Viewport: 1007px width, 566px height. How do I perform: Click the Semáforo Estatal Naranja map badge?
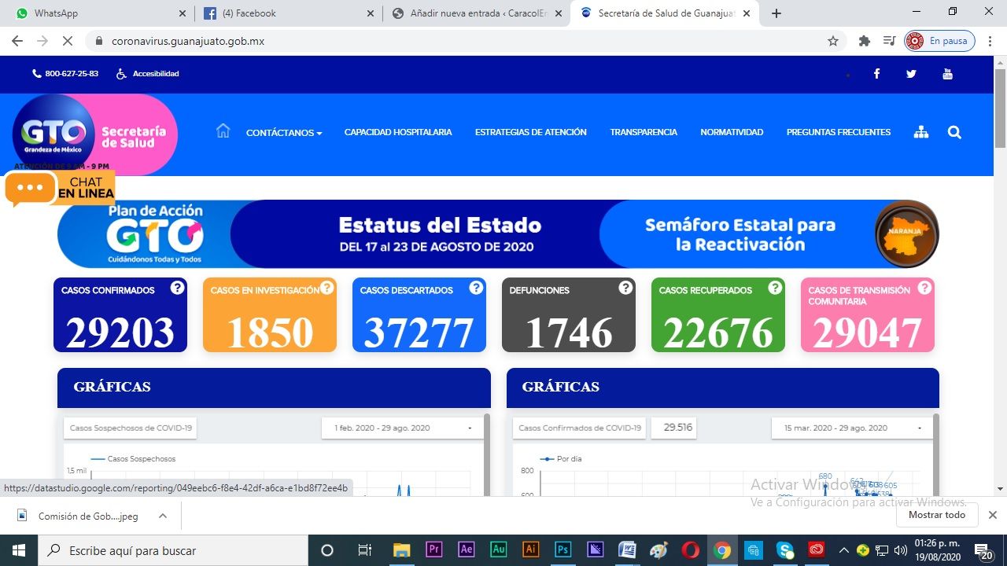(906, 233)
